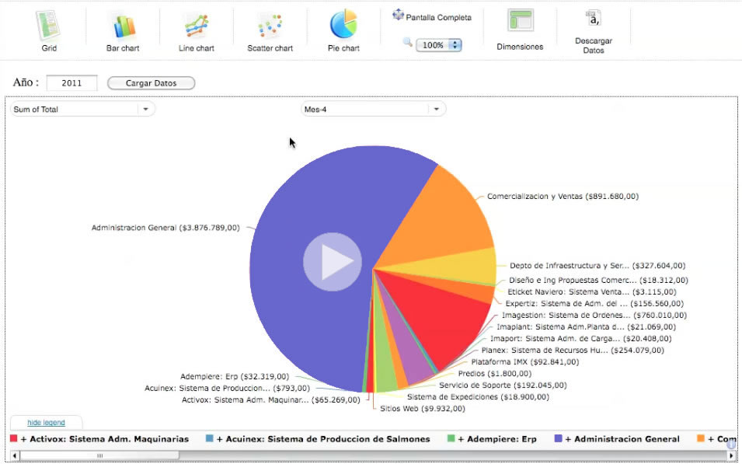Click the Acuinex ($793,00) chart label
The image size is (742, 464).
tap(227, 389)
